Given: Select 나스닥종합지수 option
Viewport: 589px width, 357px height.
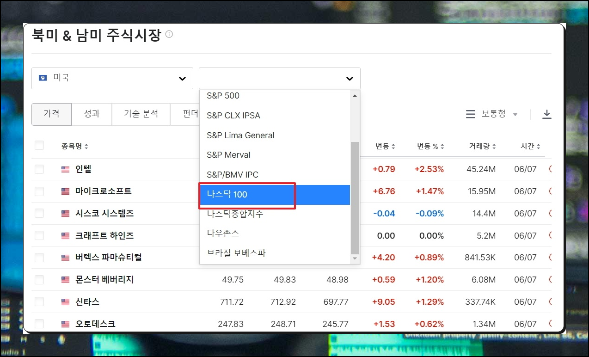Looking at the screenshot, I should tap(275, 214).
